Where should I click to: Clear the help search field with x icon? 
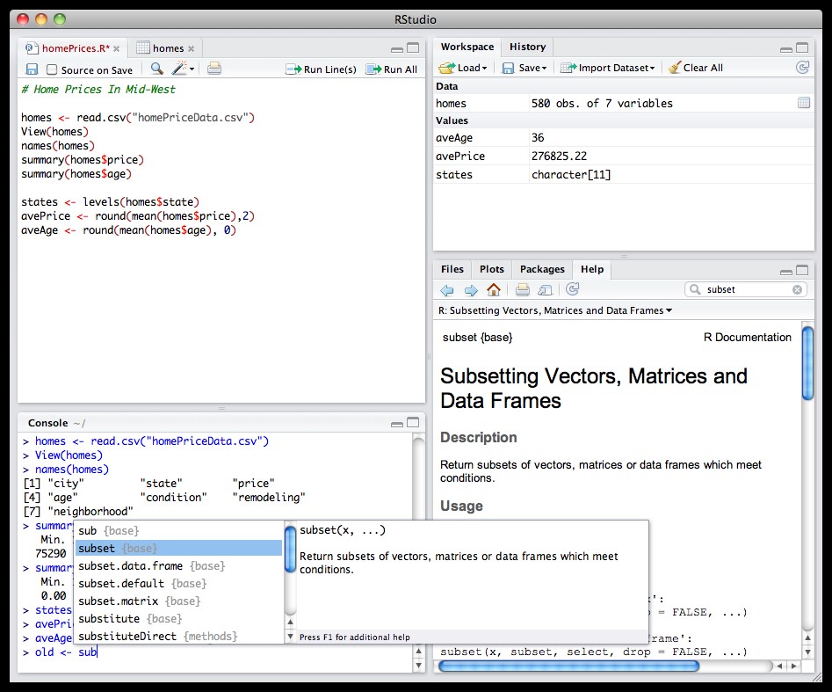797,289
